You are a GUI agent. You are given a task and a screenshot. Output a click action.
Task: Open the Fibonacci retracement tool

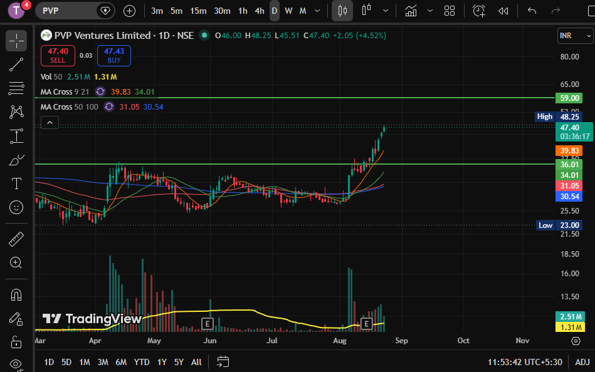coord(16,88)
